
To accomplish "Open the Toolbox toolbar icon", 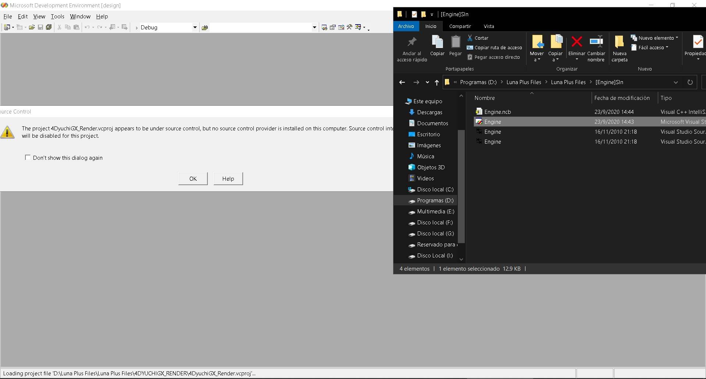I will pos(341,27).
